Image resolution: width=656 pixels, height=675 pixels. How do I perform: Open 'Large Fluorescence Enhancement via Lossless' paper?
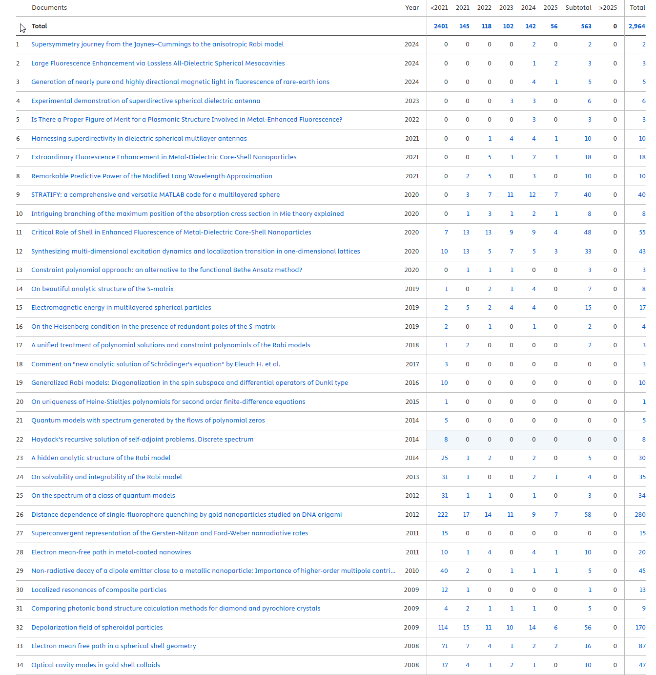[x=158, y=63]
